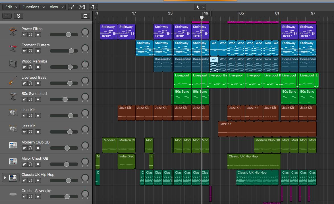Click the Wood Marimba instrument icon

(x=13, y=64)
